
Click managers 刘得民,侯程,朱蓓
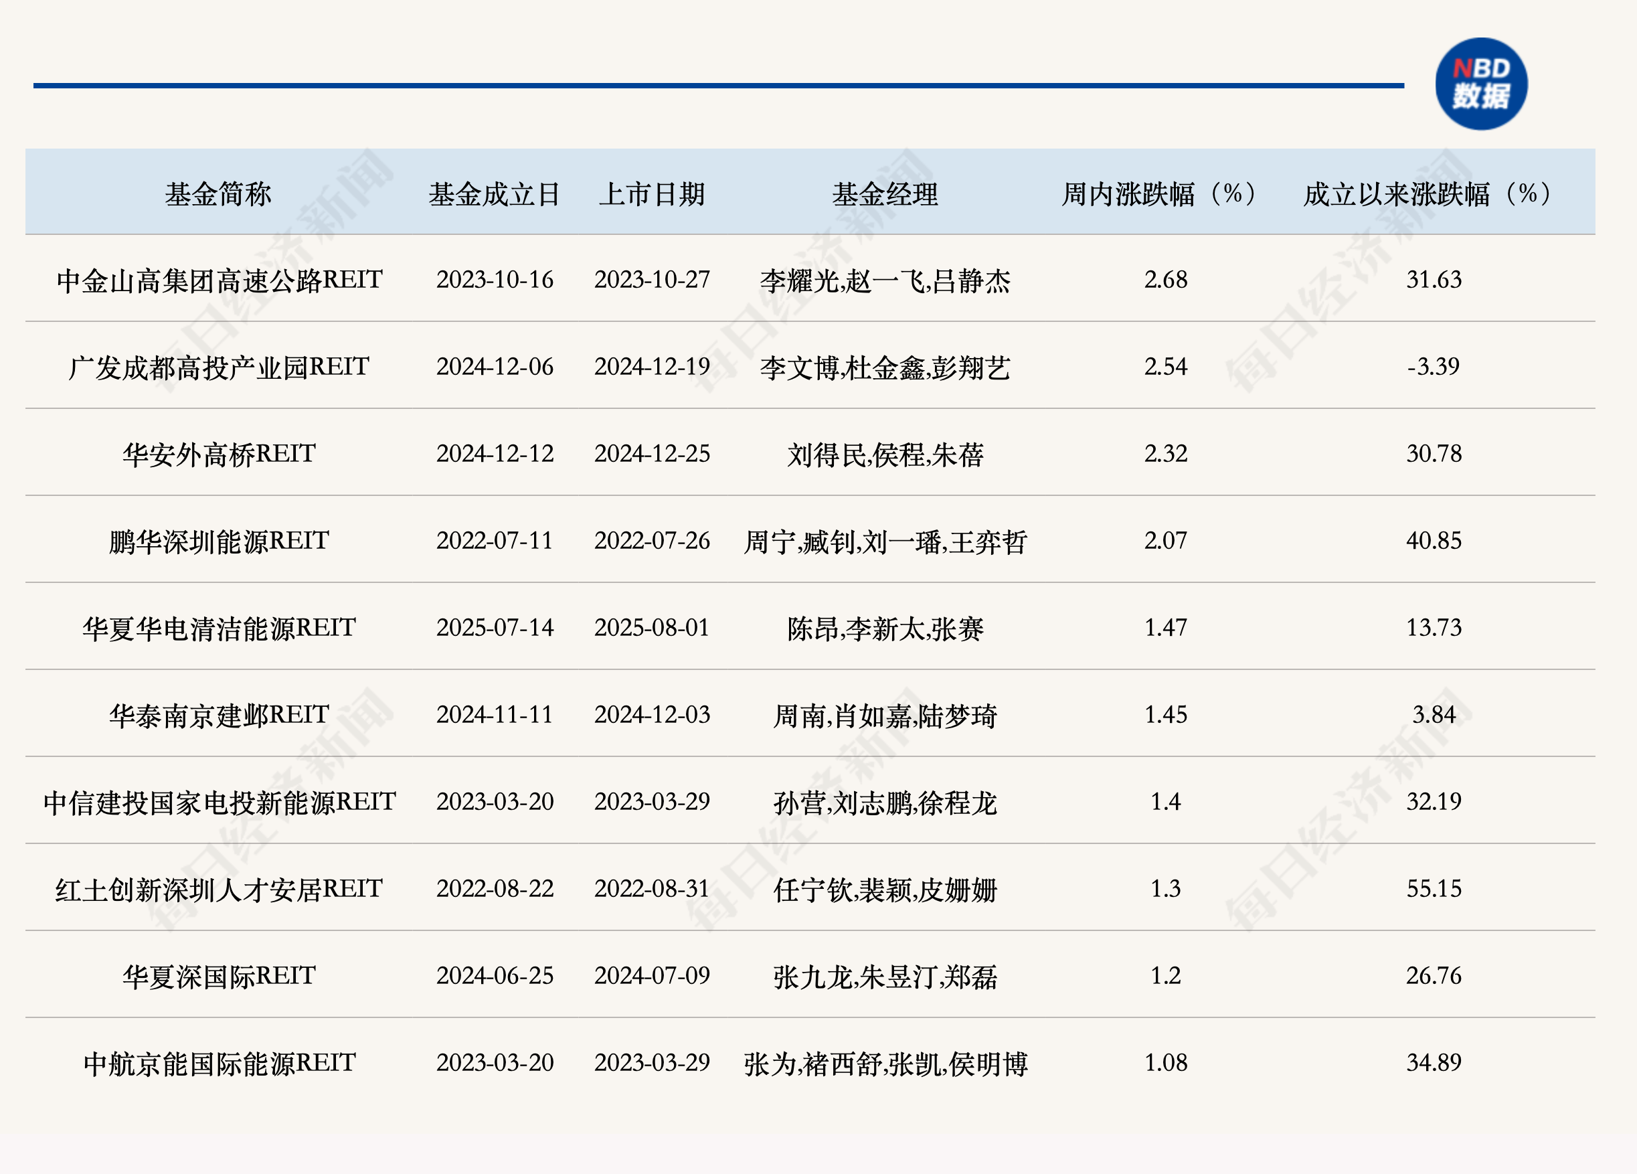tap(885, 455)
